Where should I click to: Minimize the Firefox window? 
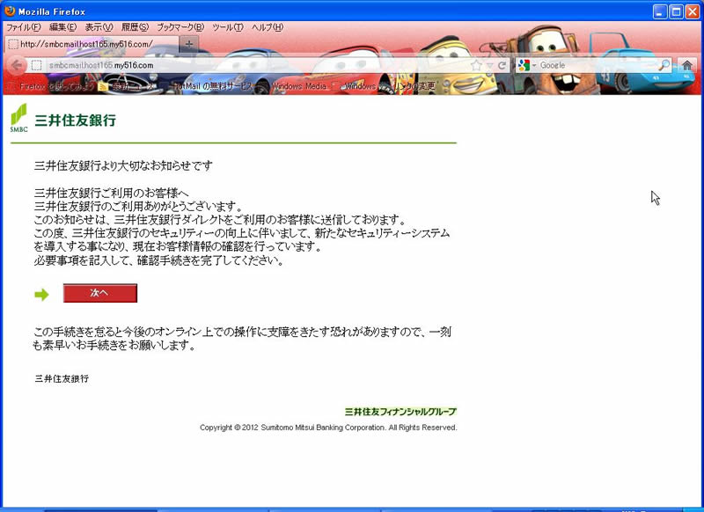click(x=659, y=11)
